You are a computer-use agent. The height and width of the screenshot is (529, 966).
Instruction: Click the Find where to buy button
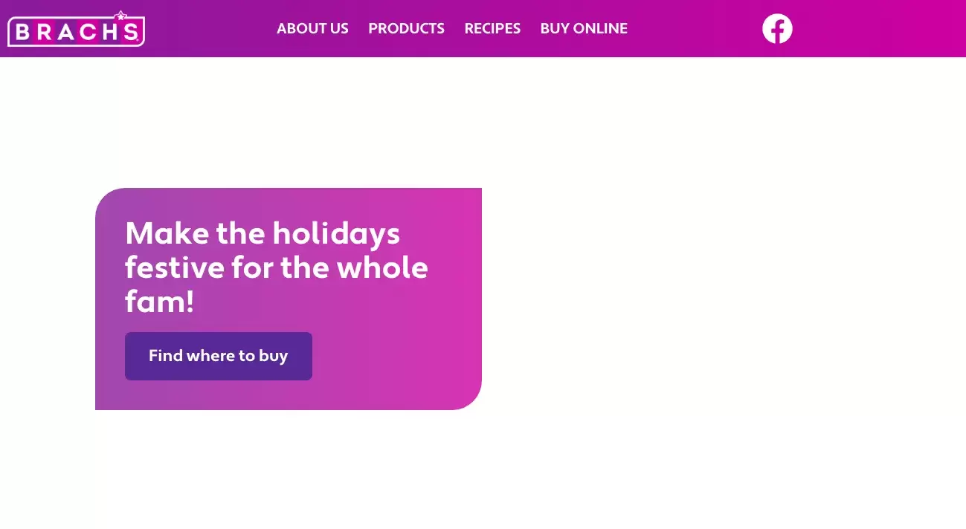219,356
